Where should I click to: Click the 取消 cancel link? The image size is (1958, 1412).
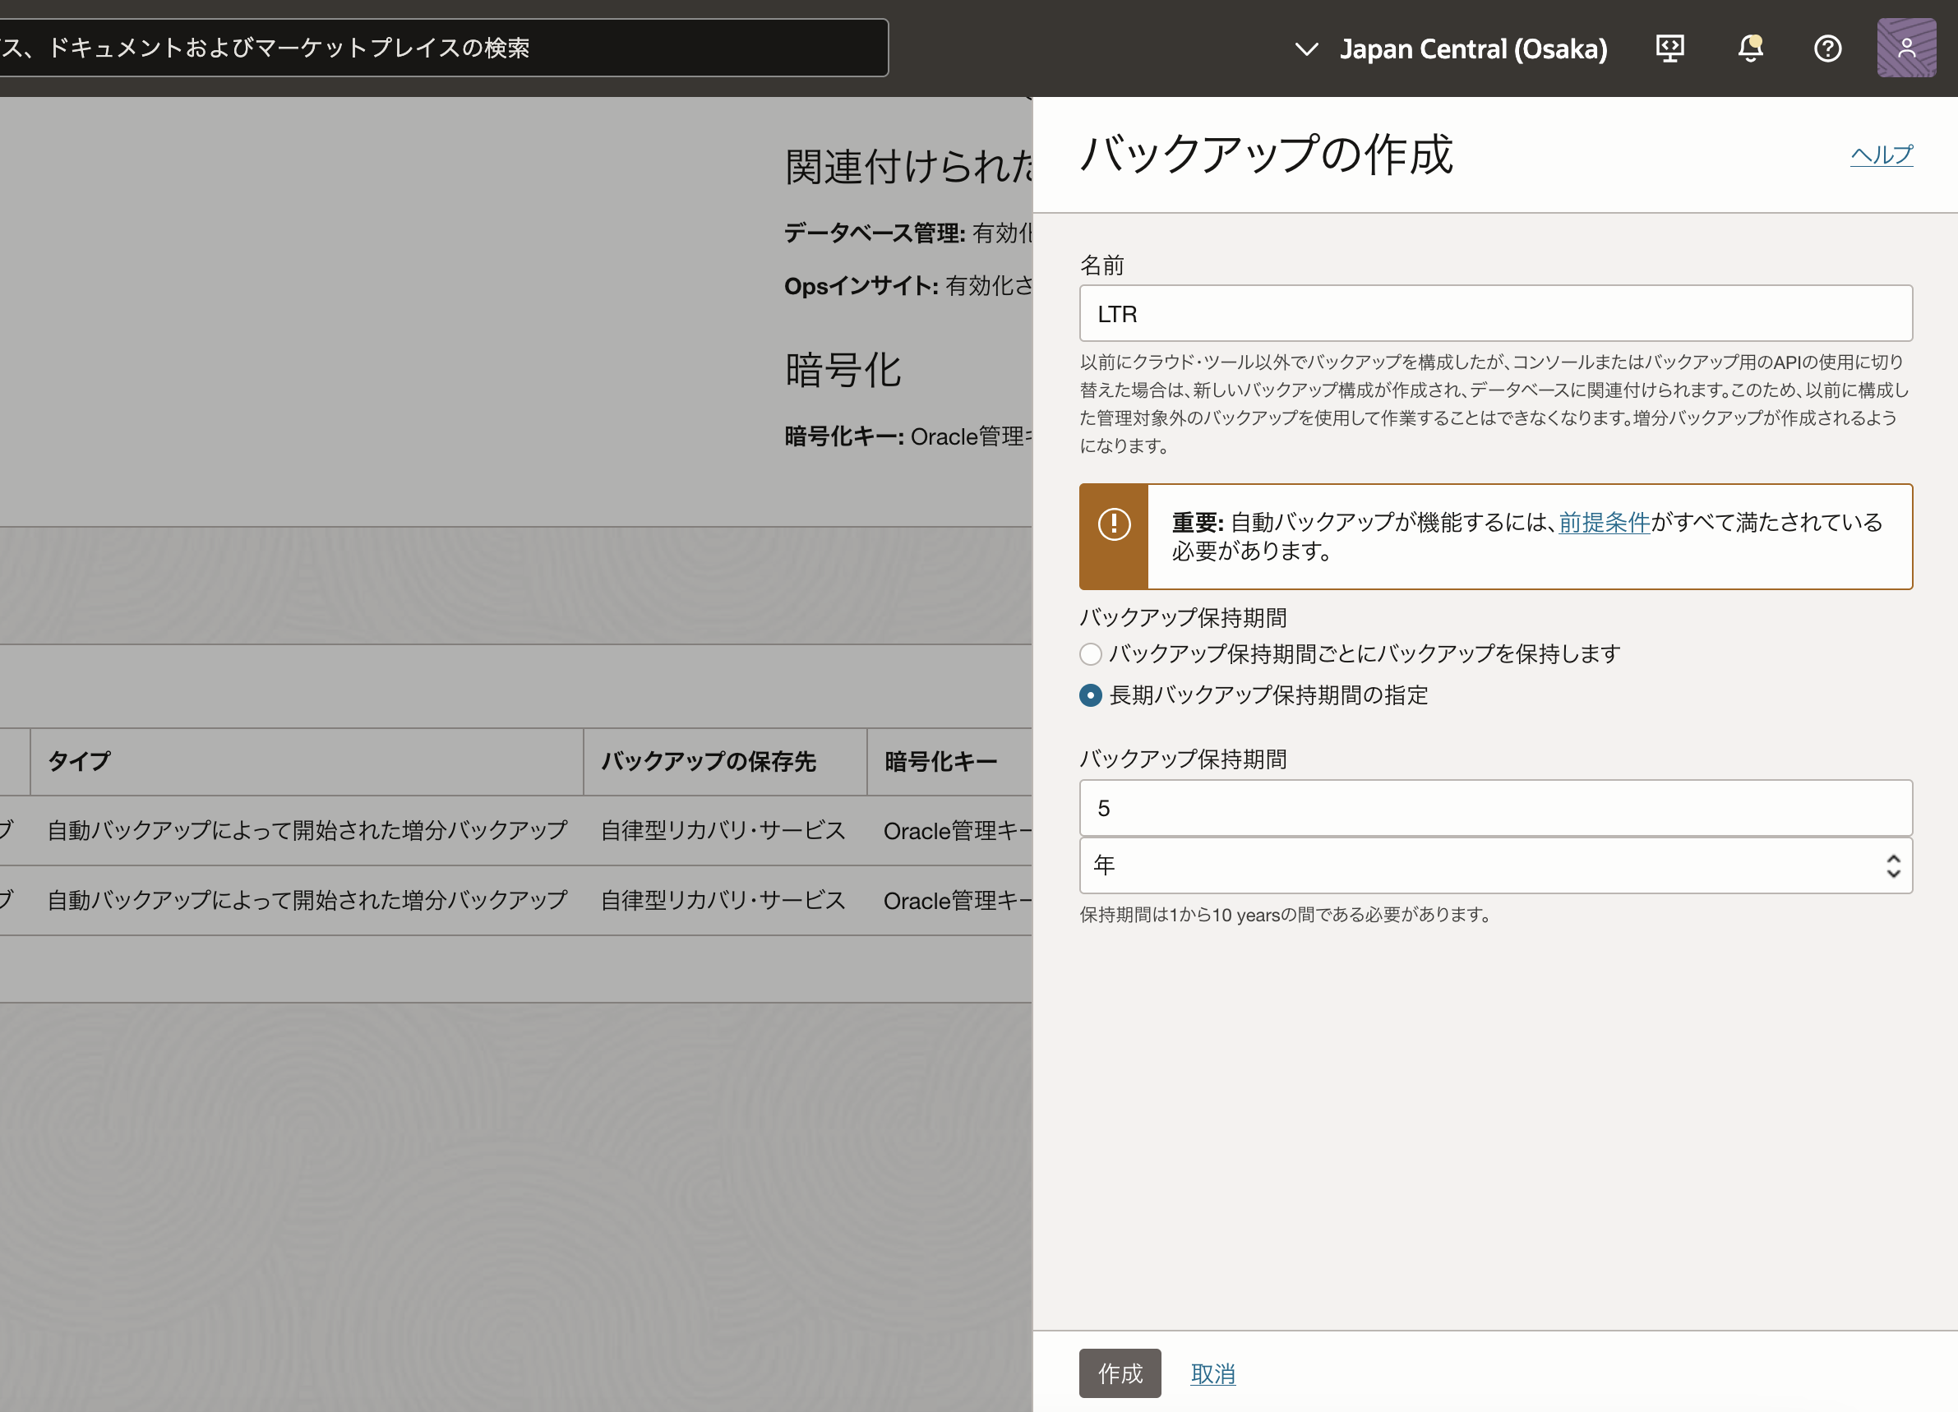click(x=1212, y=1374)
